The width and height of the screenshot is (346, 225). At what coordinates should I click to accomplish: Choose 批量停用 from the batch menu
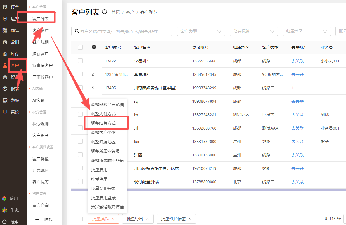pos(99,179)
